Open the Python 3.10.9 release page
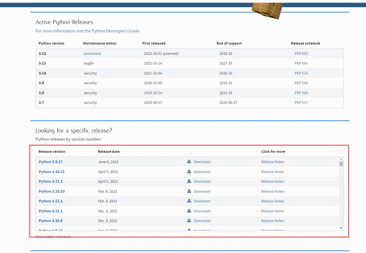Screen dimensions: 366x253 click(51, 221)
